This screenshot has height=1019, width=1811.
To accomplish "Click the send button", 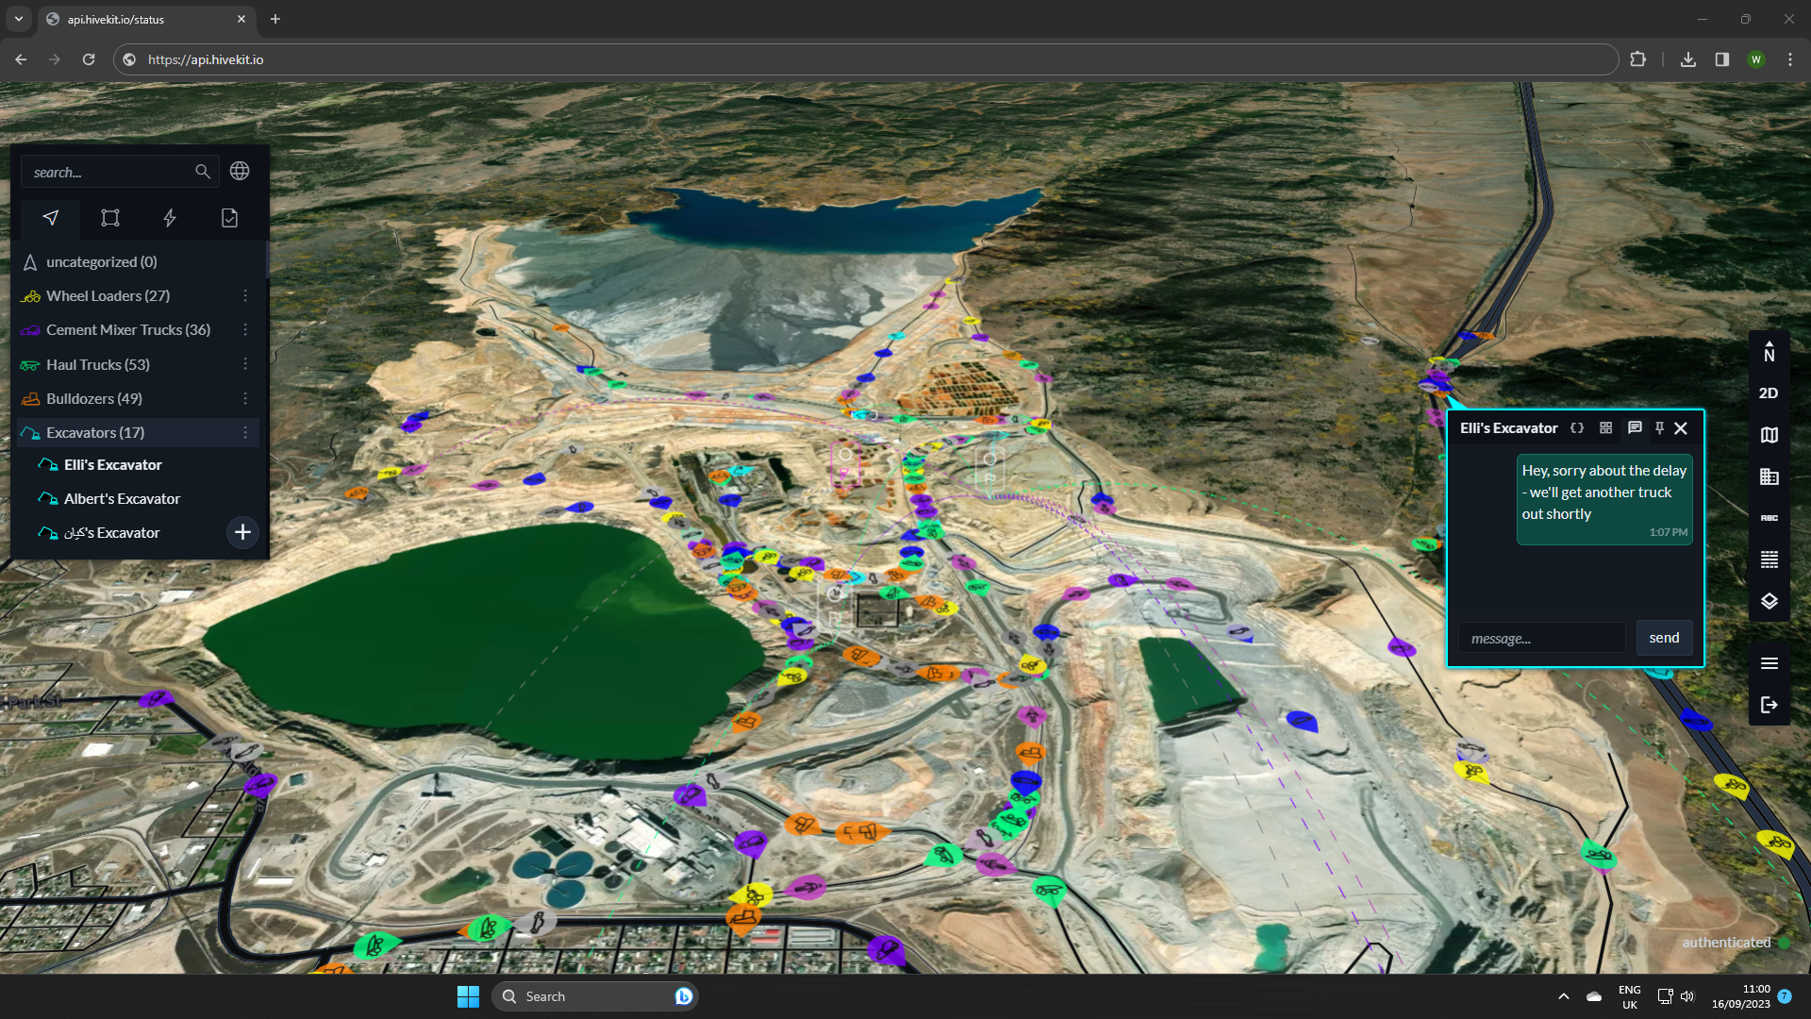I will [x=1664, y=638].
